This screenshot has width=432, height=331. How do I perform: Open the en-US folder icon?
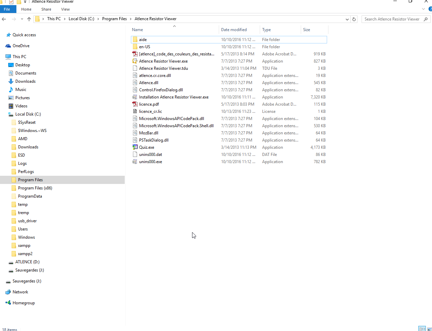tap(135, 47)
